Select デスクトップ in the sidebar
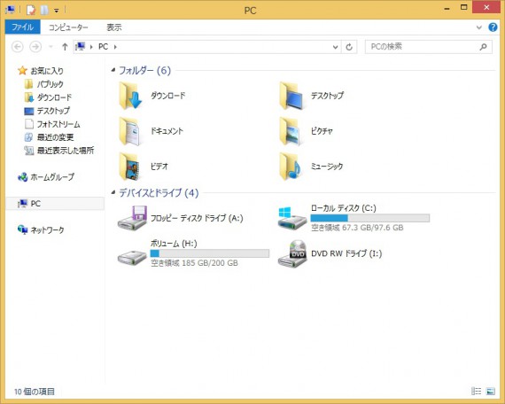Viewport: 505px width, 404px height. click(53, 111)
